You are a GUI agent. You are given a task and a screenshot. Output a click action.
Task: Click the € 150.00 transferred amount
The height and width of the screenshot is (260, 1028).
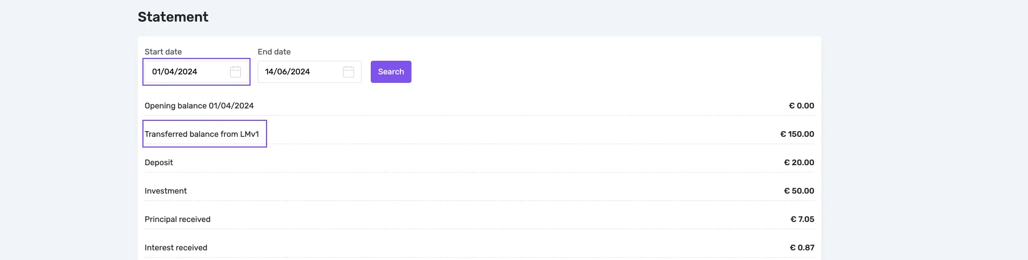point(797,134)
